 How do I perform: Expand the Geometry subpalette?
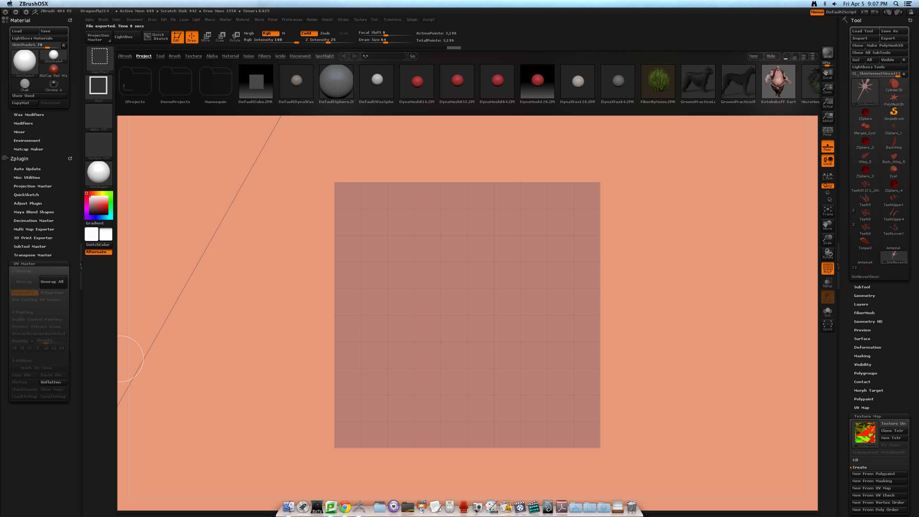click(864, 295)
